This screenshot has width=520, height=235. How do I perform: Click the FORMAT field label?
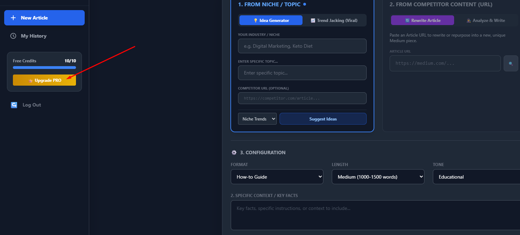tap(239, 164)
